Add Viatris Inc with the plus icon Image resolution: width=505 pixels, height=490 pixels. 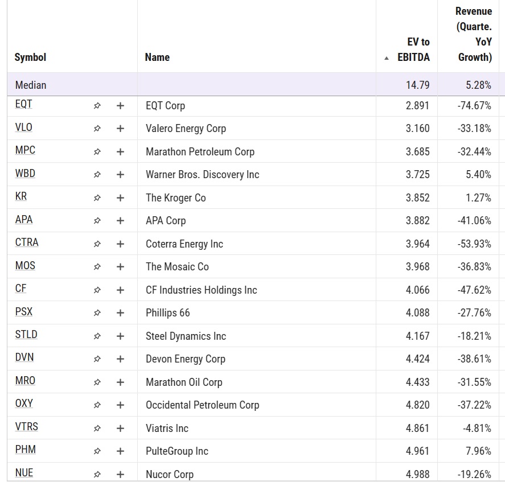pos(120,428)
